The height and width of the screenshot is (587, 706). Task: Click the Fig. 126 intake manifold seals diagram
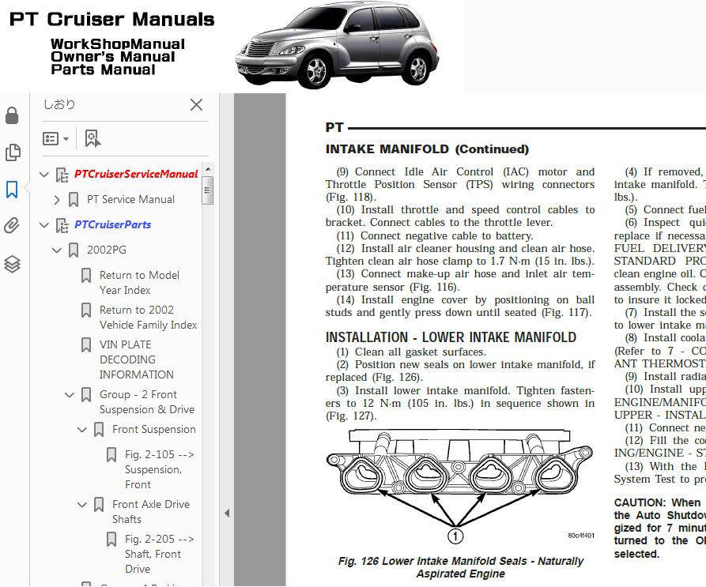tap(459, 485)
